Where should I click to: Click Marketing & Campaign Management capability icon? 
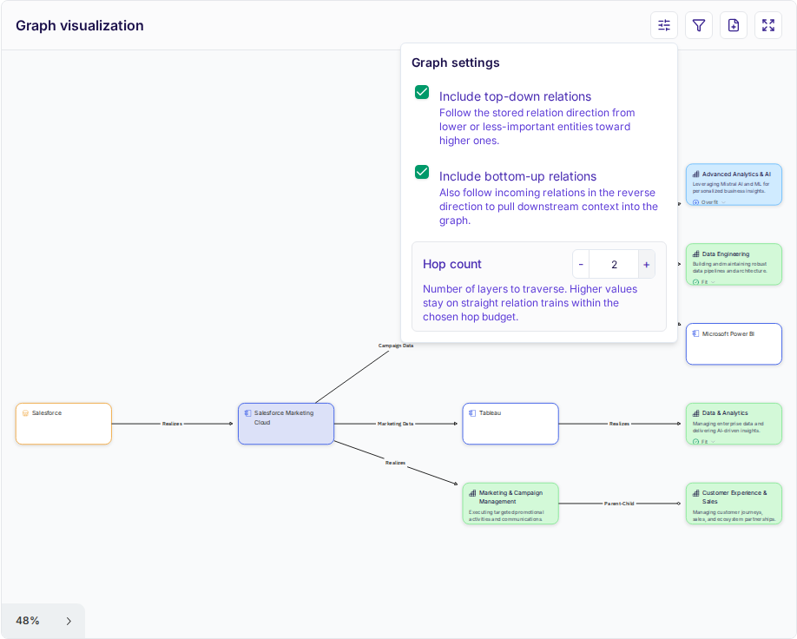(472, 493)
